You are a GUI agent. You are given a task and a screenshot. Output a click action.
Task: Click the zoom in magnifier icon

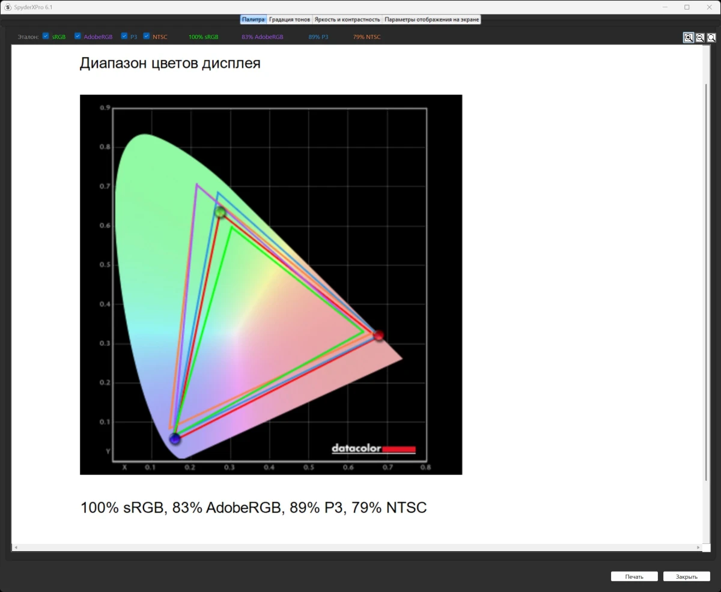point(689,37)
